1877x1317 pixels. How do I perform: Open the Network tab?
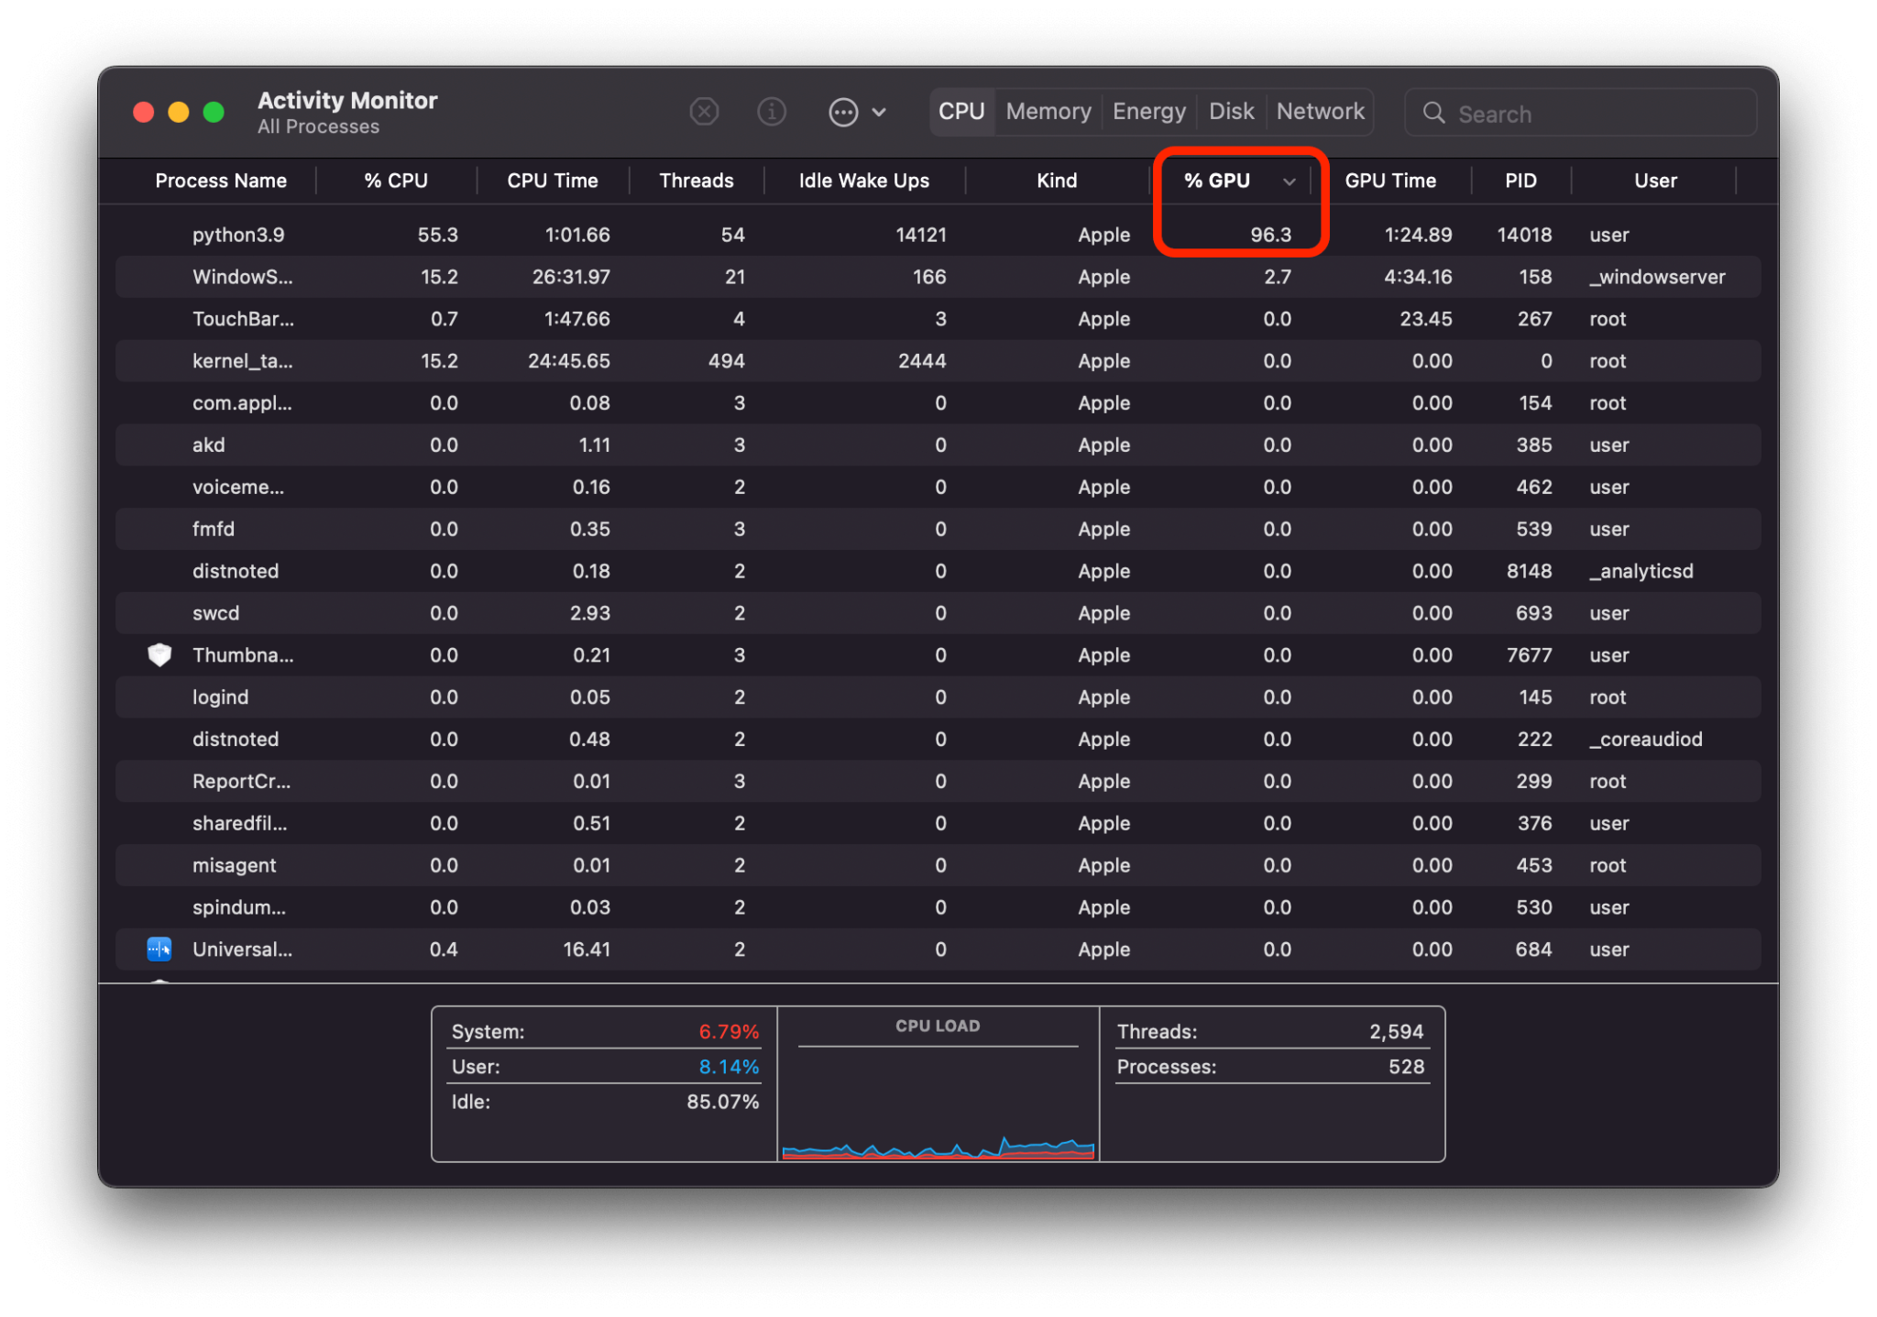click(x=1320, y=111)
